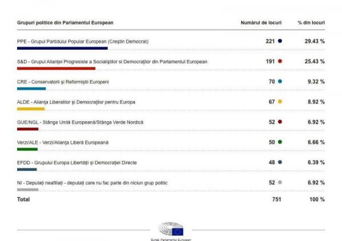Click the light blue CRE color dot
This screenshot has width=342, height=241.
pyautogui.click(x=280, y=82)
